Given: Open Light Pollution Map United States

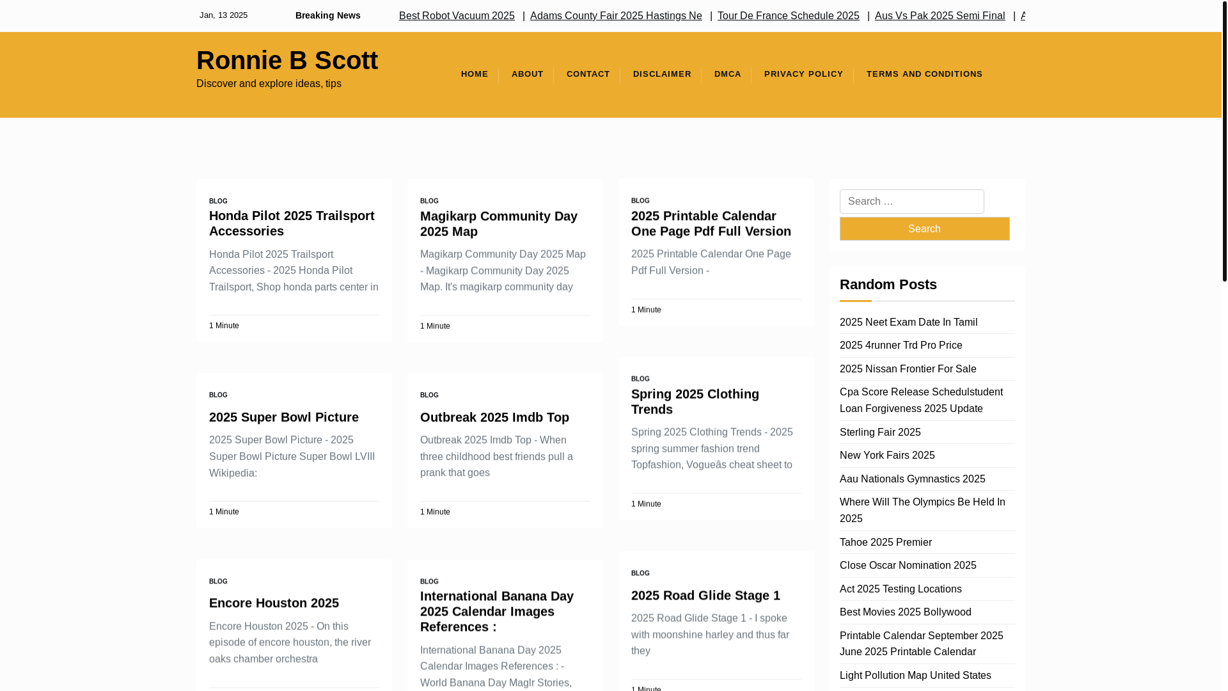Looking at the screenshot, I should click(915, 676).
